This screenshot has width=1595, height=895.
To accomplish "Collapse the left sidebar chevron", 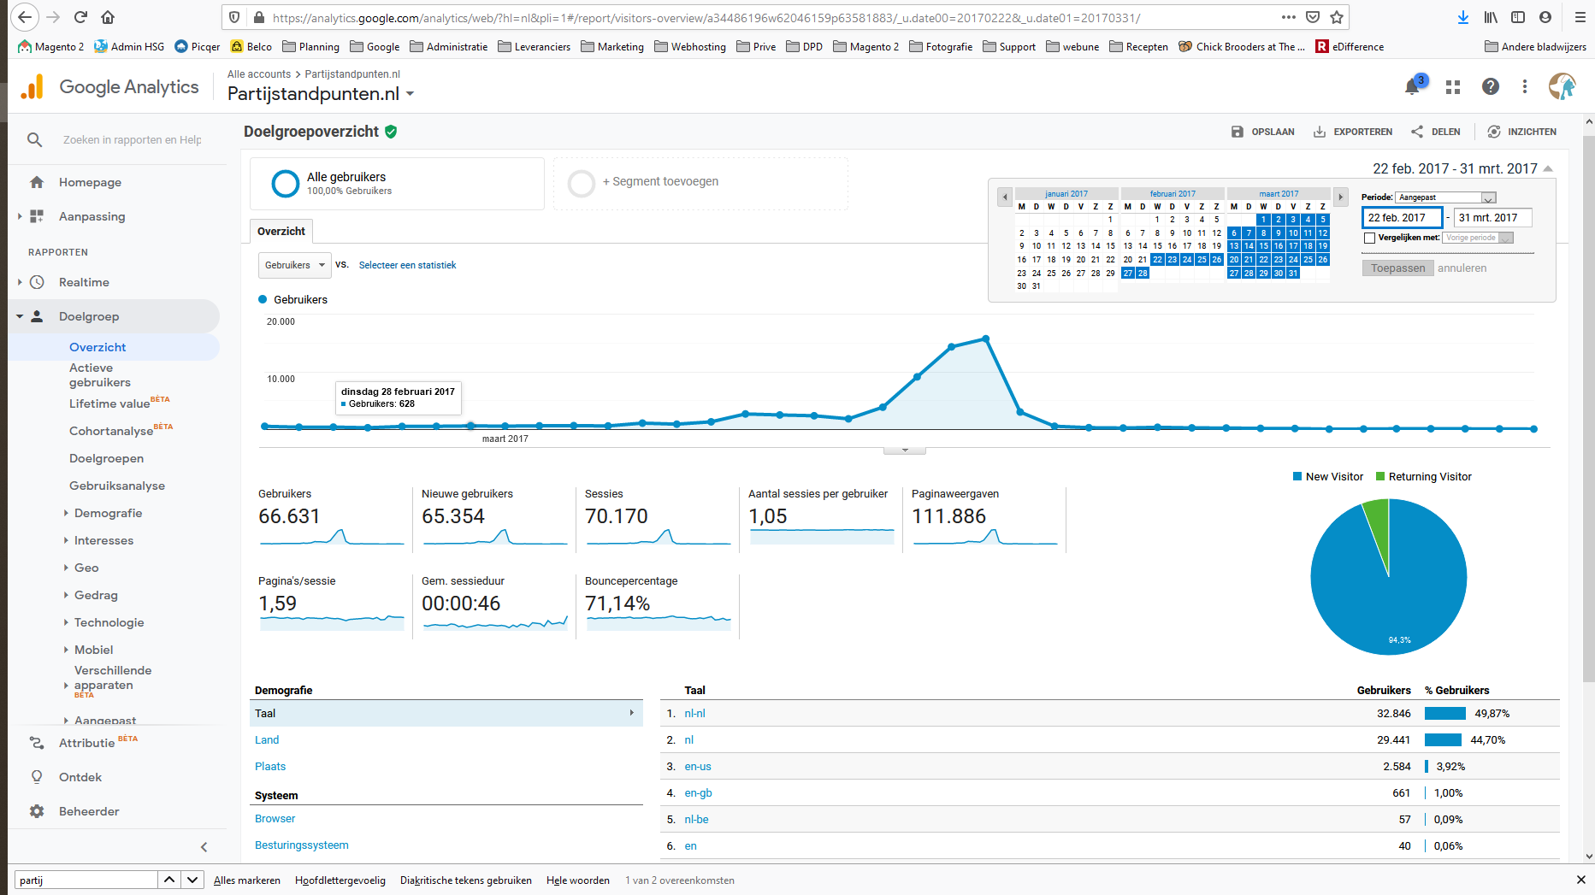I will click(x=204, y=847).
